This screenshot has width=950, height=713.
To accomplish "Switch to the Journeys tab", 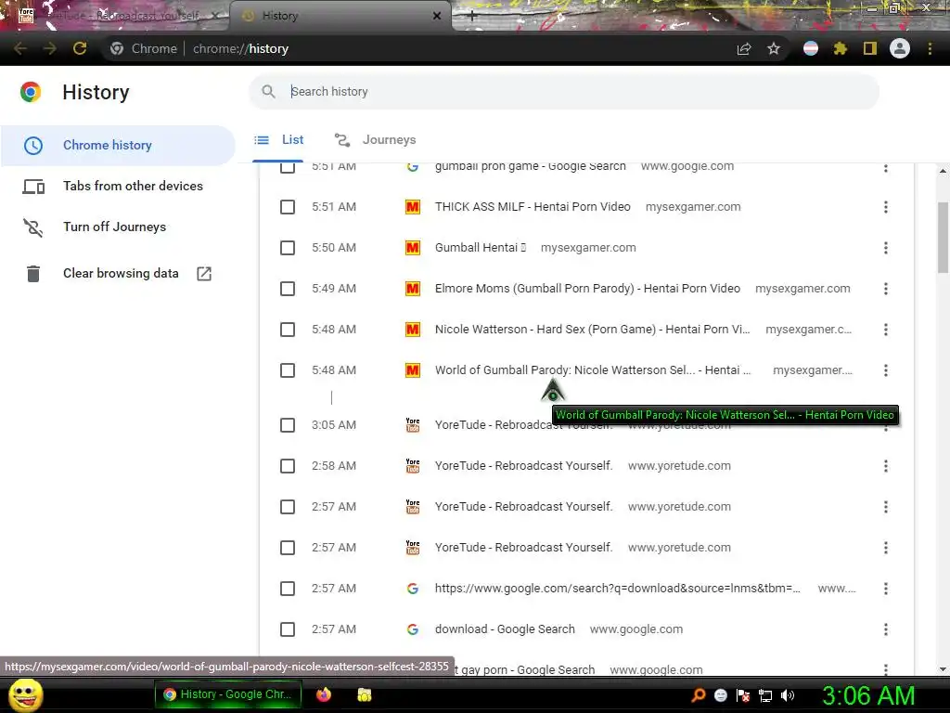I will (375, 140).
